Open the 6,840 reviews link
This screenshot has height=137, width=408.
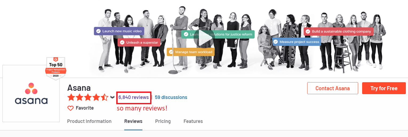coord(134,97)
